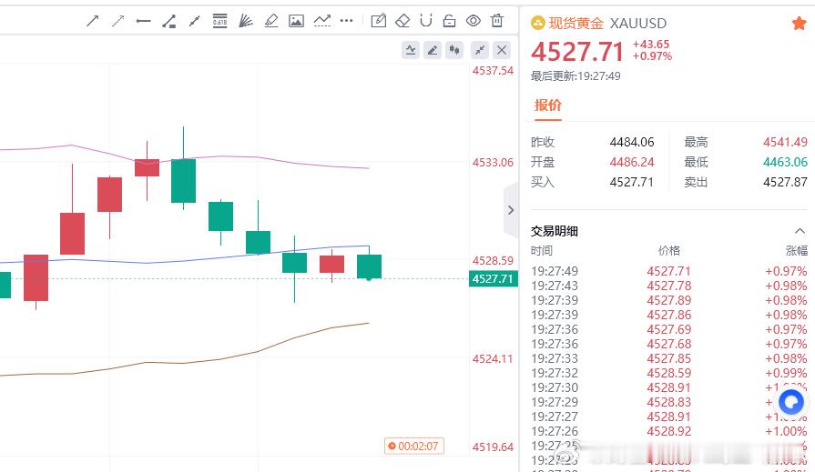
Task: Select the highlighter marker tool
Action: (270, 21)
